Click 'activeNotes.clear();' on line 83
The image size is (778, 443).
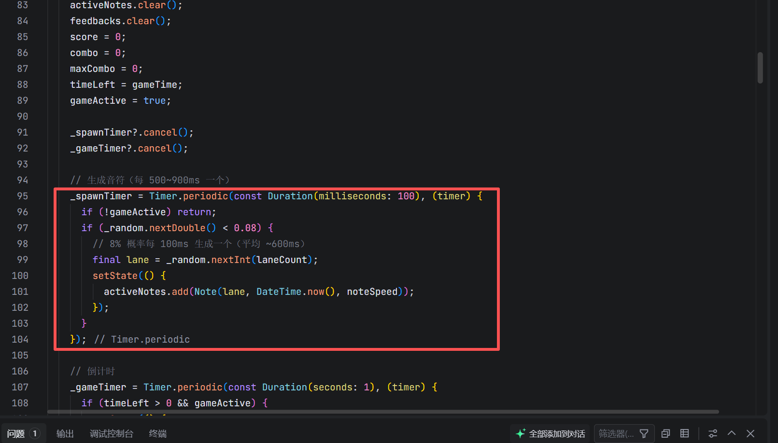[126, 5]
